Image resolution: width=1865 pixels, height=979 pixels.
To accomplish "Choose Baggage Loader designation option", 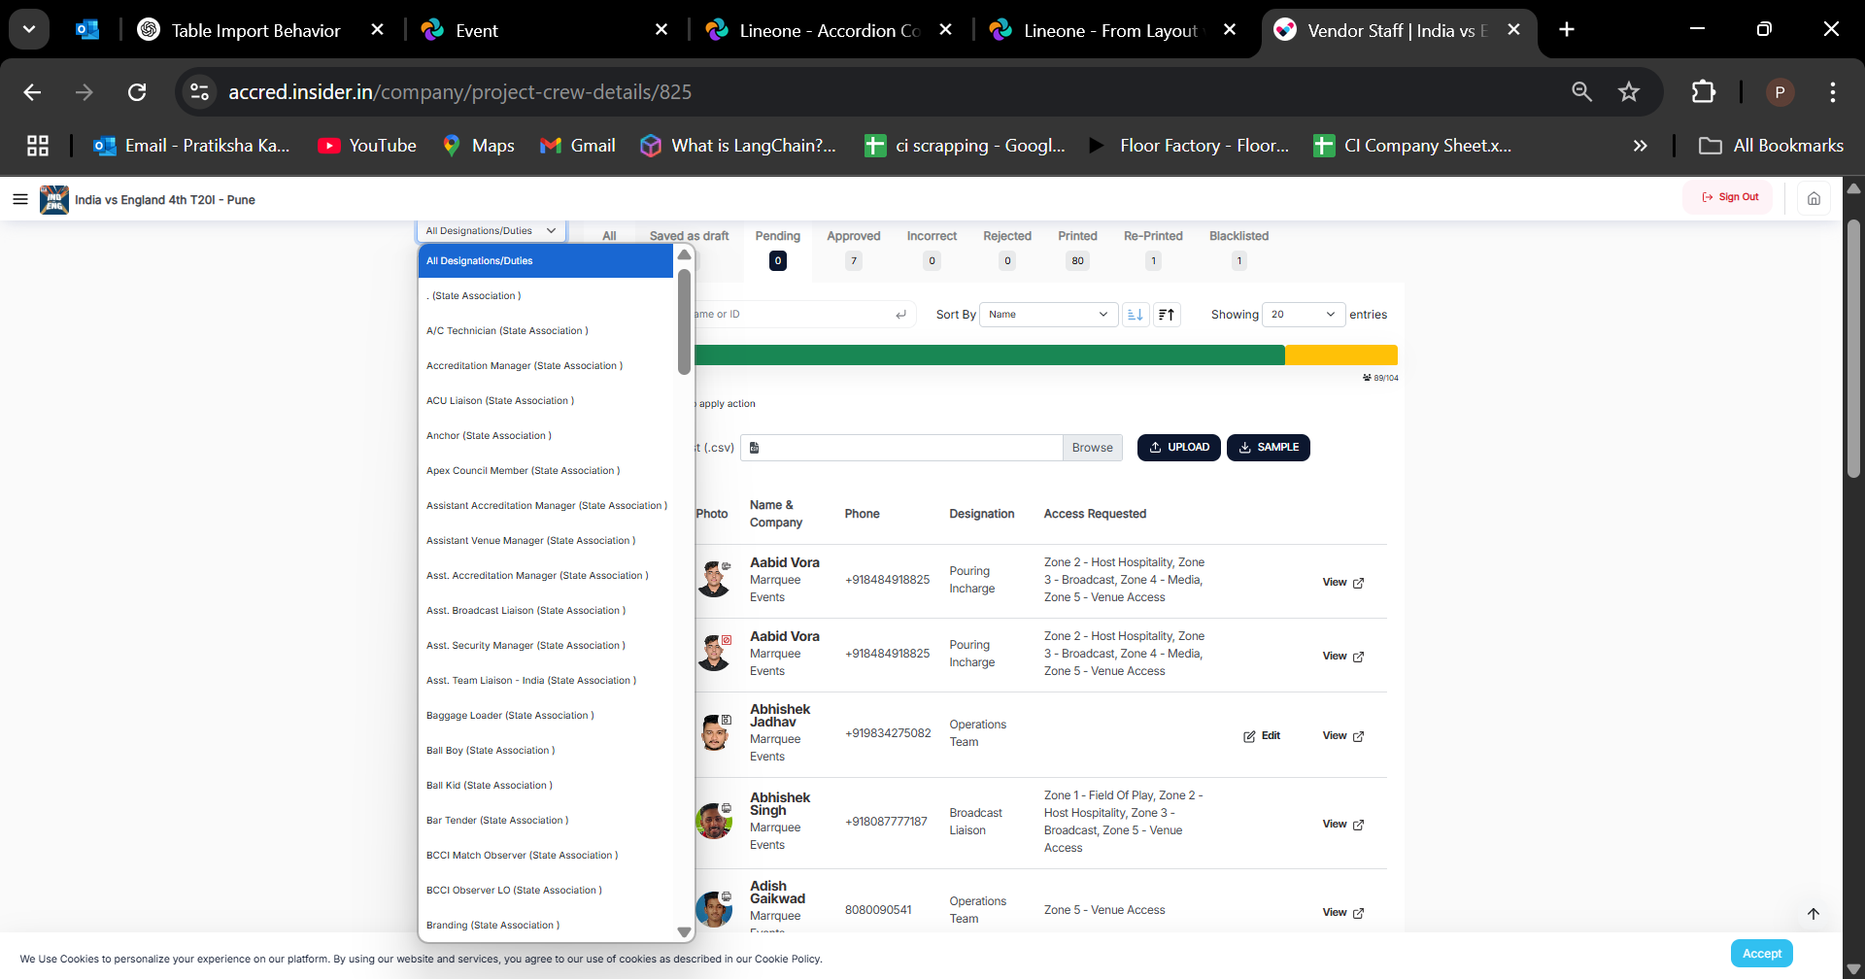I will tap(510, 716).
